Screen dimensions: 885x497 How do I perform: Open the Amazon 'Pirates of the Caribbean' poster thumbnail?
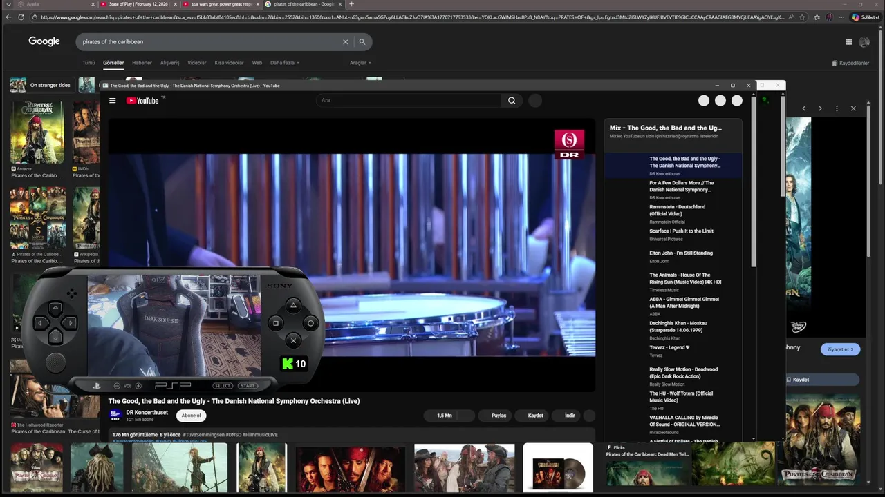click(37, 133)
